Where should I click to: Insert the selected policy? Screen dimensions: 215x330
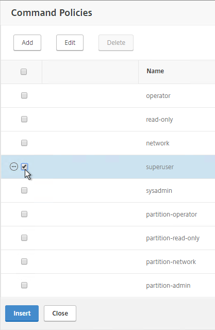pyautogui.click(x=22, y=313)
